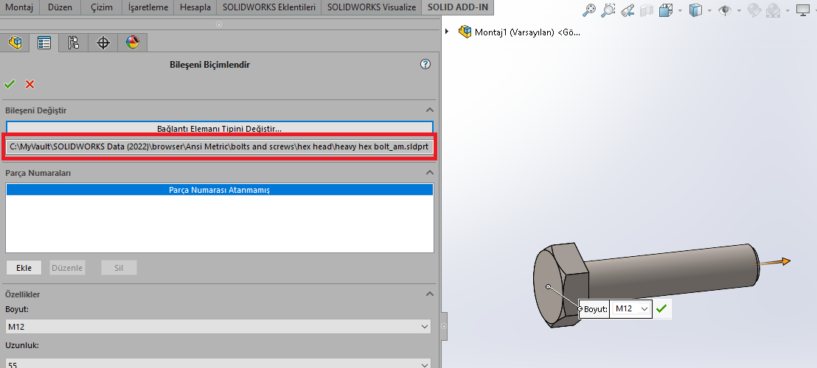This screenshot has height=368, width=817.
Task: Open the Hesapla ribbon tab
Action: (x=195, y=8)
